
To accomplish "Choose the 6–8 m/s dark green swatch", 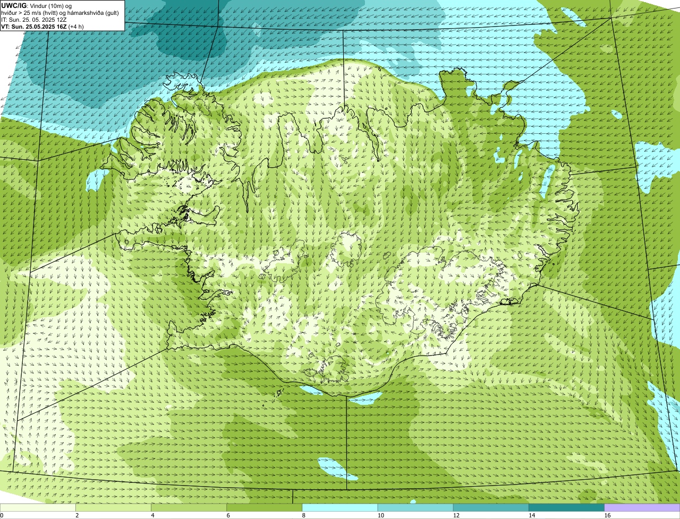I will [265, 507].
